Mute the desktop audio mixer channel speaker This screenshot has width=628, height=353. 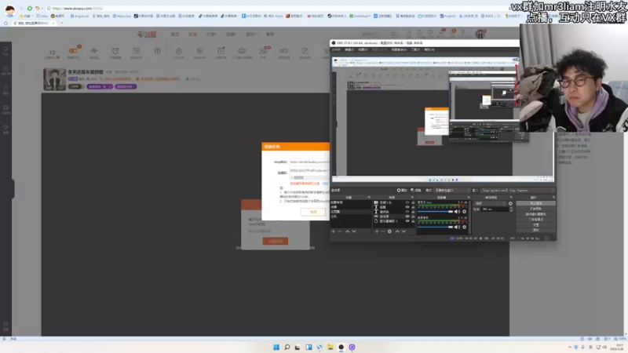457,227
